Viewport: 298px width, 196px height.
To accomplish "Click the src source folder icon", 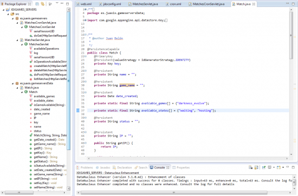I will [12, 14].
